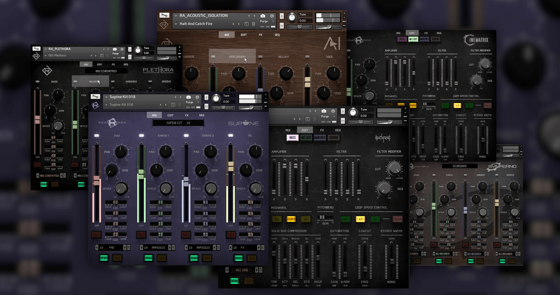
Task: Click the wrench icon in Supine Kit header
Action: pos(96,97)
